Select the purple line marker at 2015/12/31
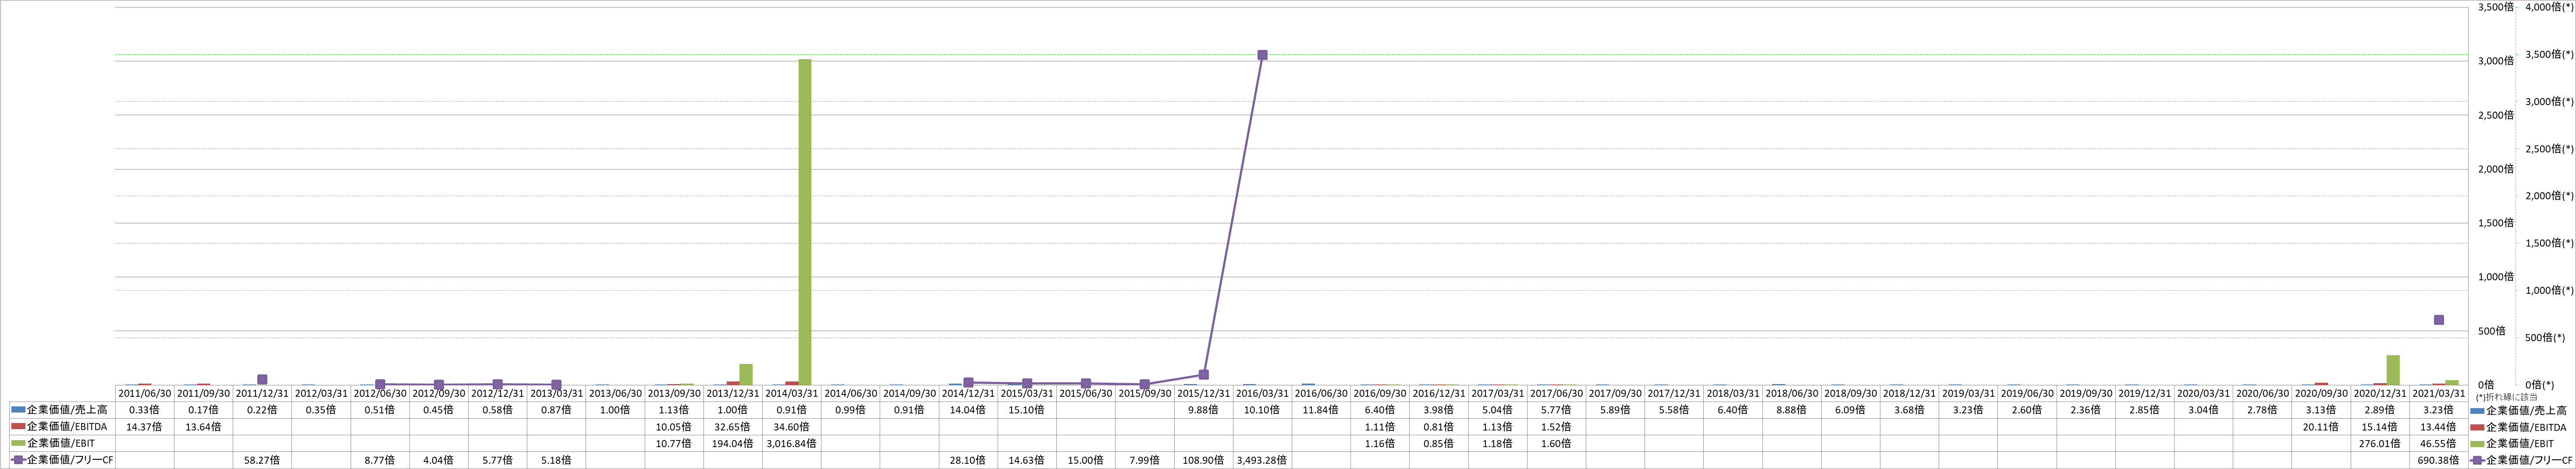 coord(1204,374)
